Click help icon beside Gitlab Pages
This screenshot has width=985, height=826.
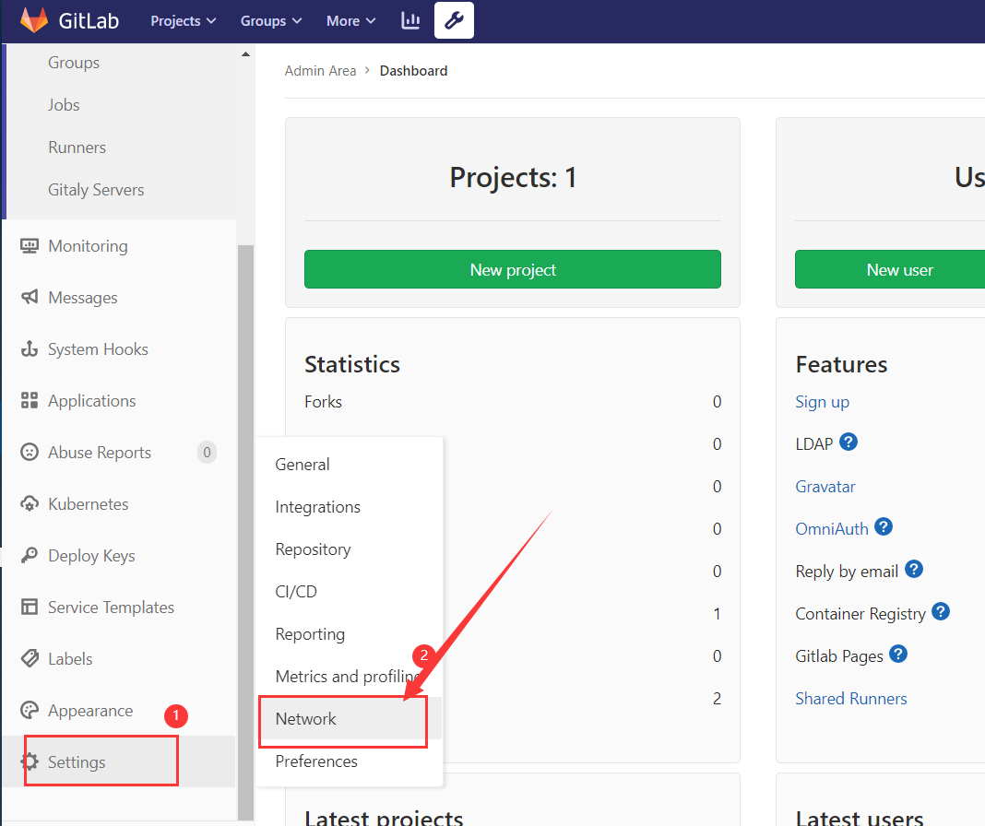pyautogui.click(x=899, y=655)
